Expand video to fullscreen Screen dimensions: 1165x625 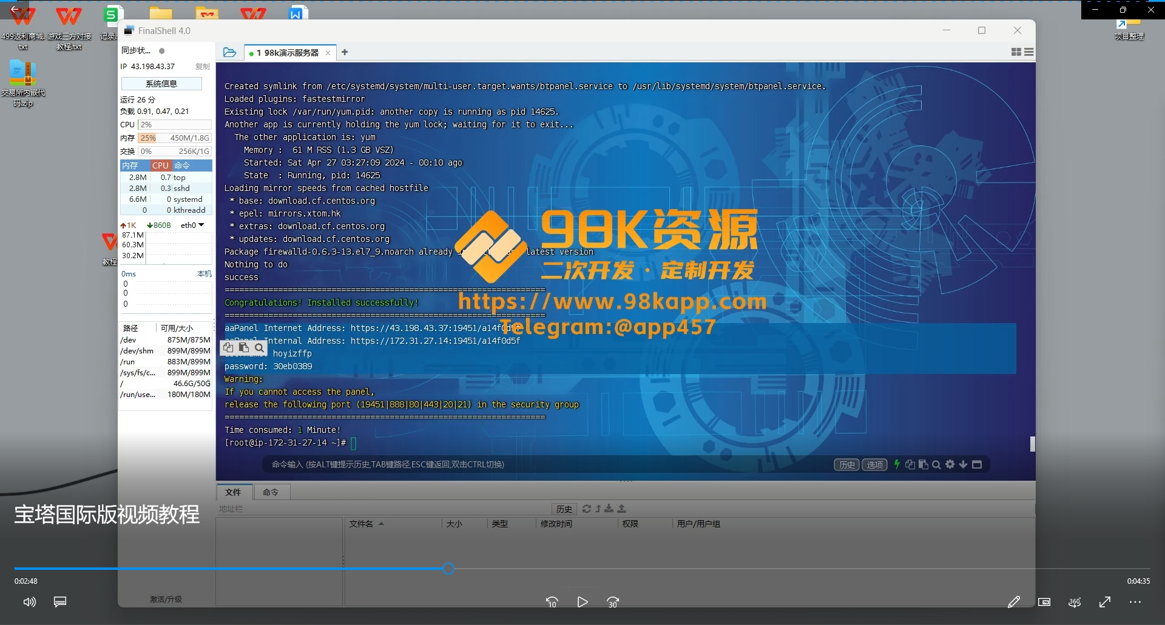coord(1105,602)
